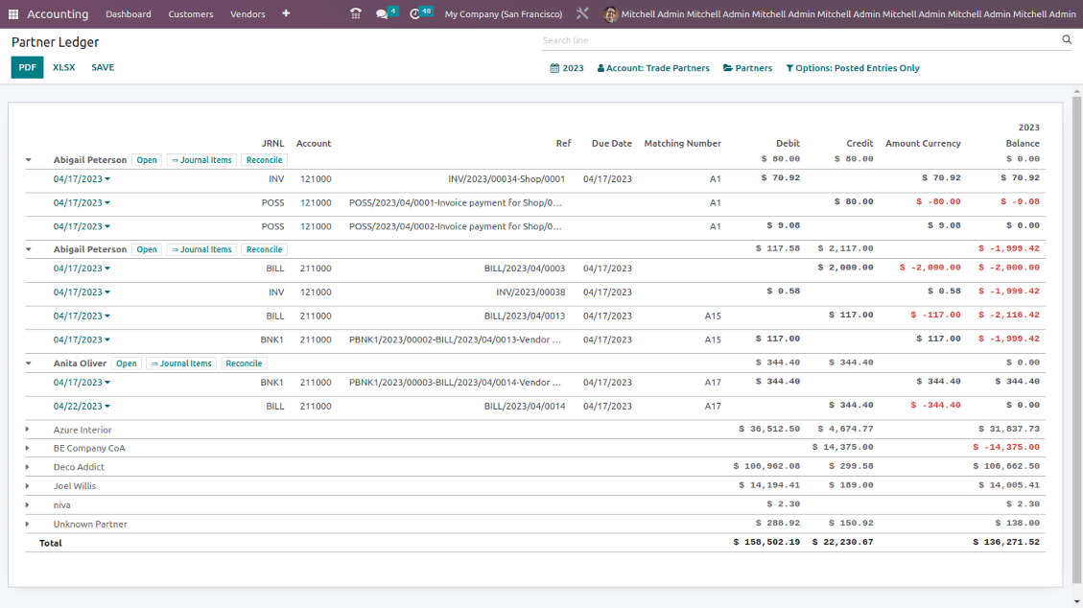The width and height of the screenshot is (1083, 608).
Task: Select ref INV/2023/00038
Action: pos(530,292)
